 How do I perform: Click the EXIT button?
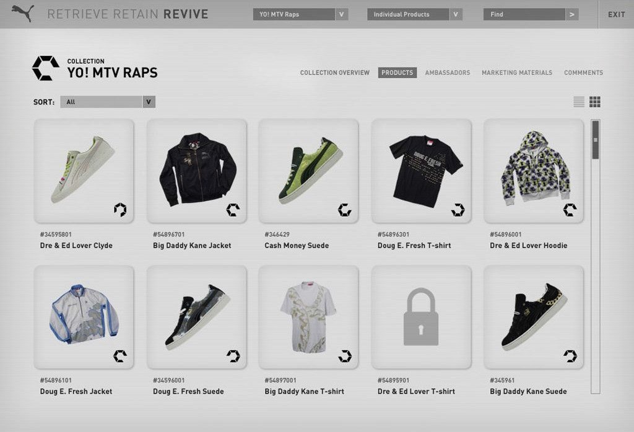tap(616, 15)
